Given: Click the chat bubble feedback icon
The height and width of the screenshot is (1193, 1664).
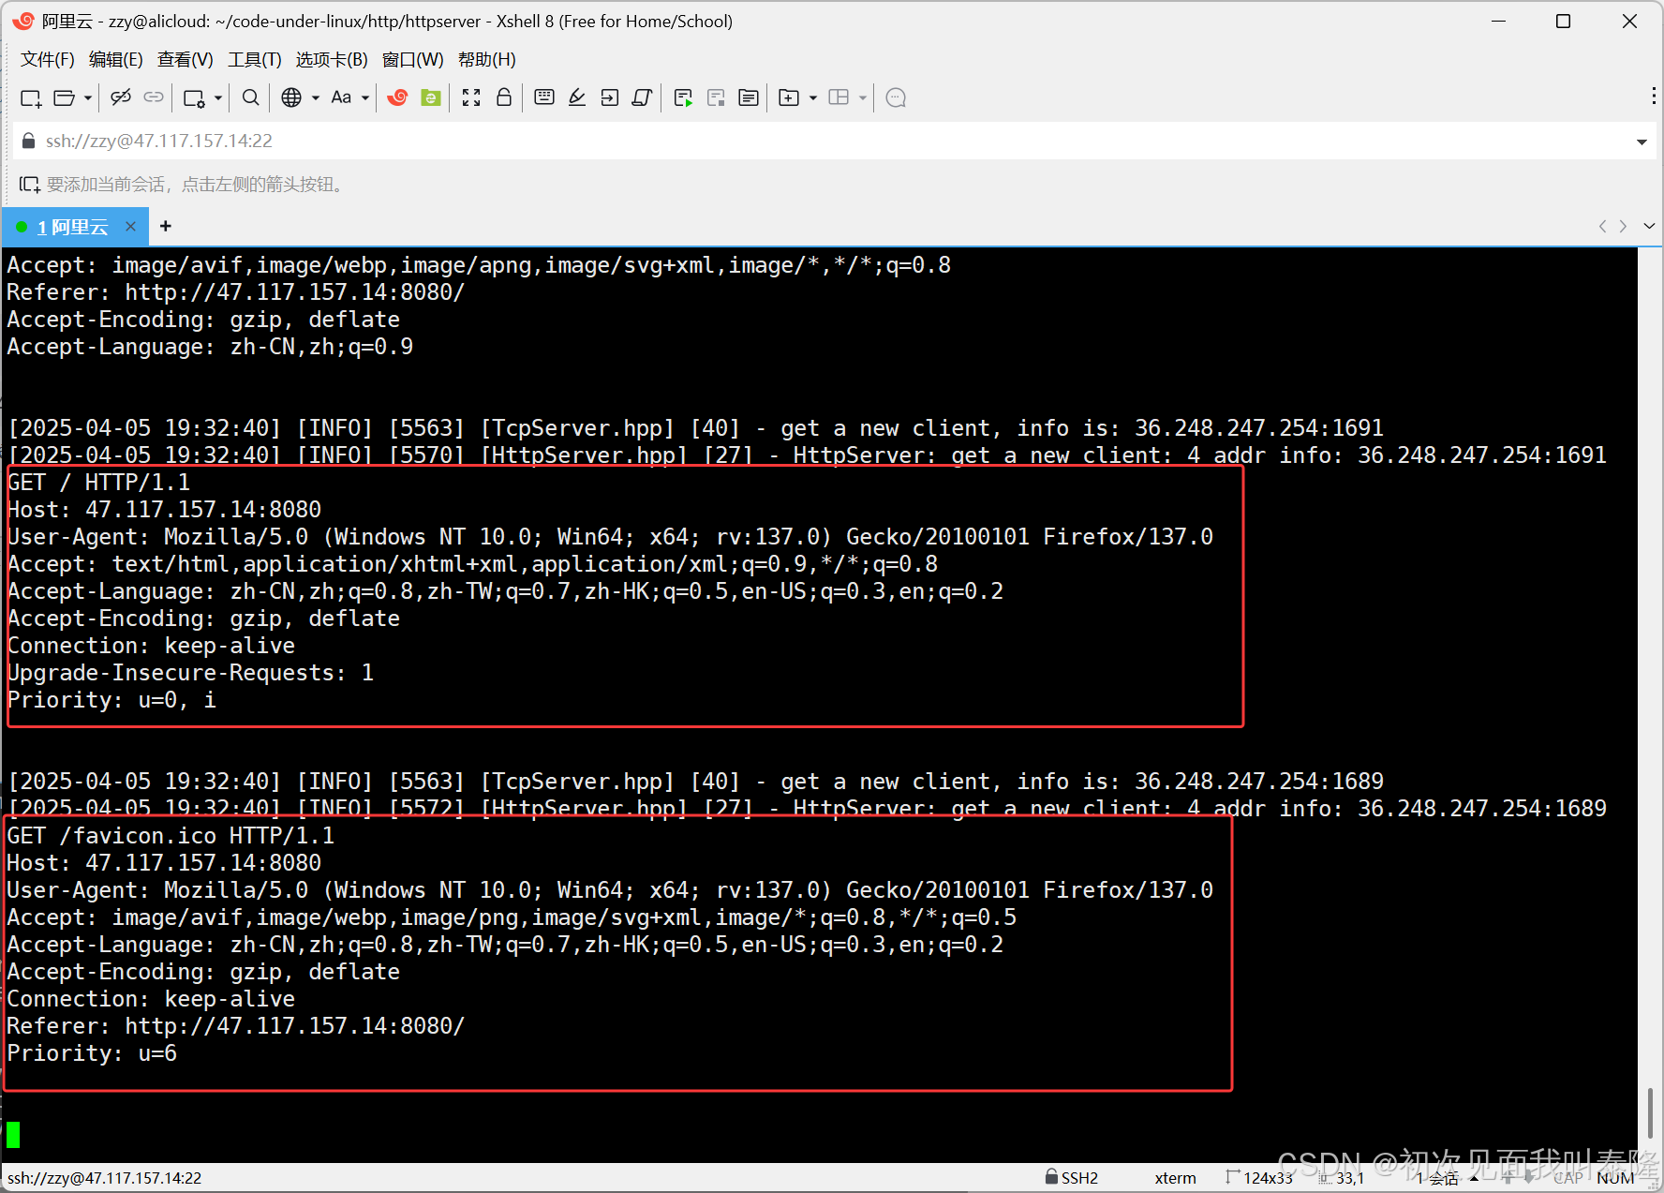Looking at the screenshot, I should click(x=896, y=97).
